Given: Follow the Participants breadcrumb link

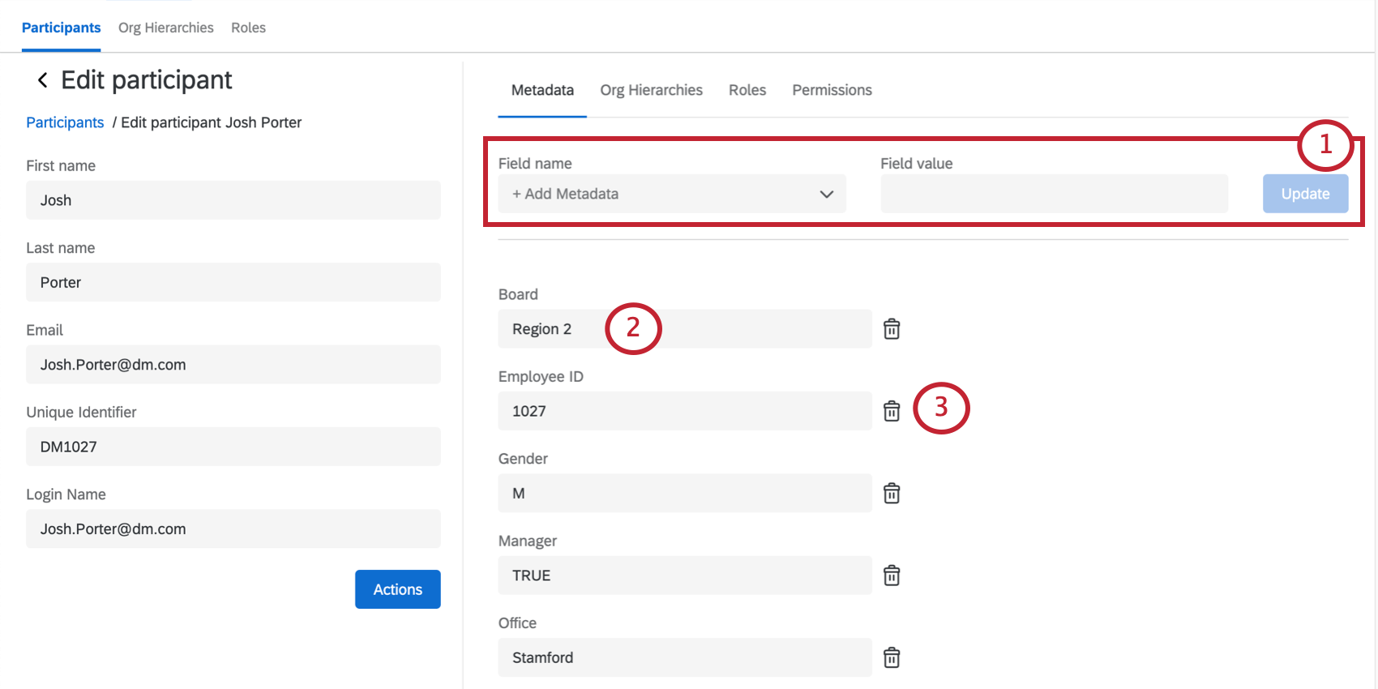Looking at the screenshot, I should 65,122.
